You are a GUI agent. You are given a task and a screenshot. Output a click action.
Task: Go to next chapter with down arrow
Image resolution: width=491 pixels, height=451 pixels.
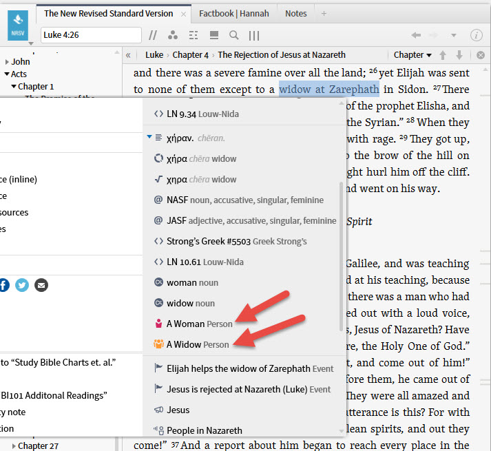pos(459,55)
